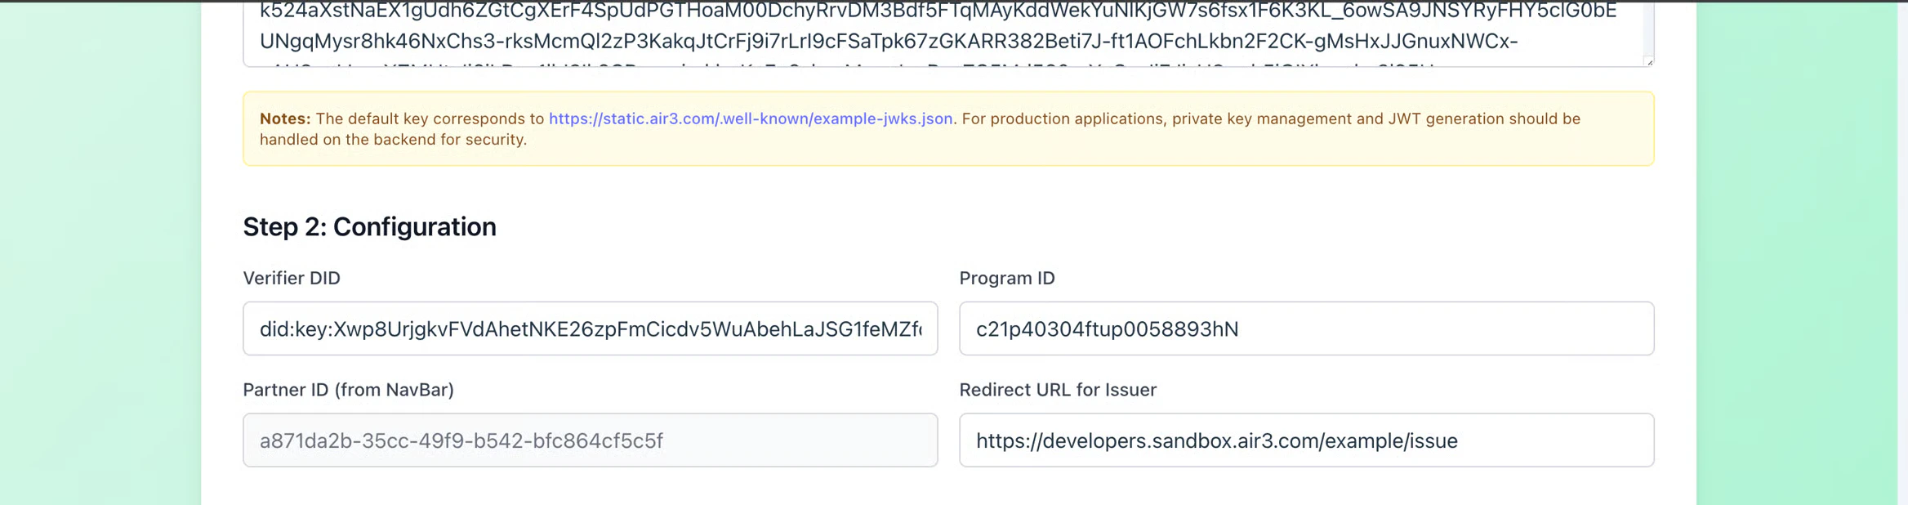Click the key line starting with UNgqMysr8hk

[x=888, y=41]
